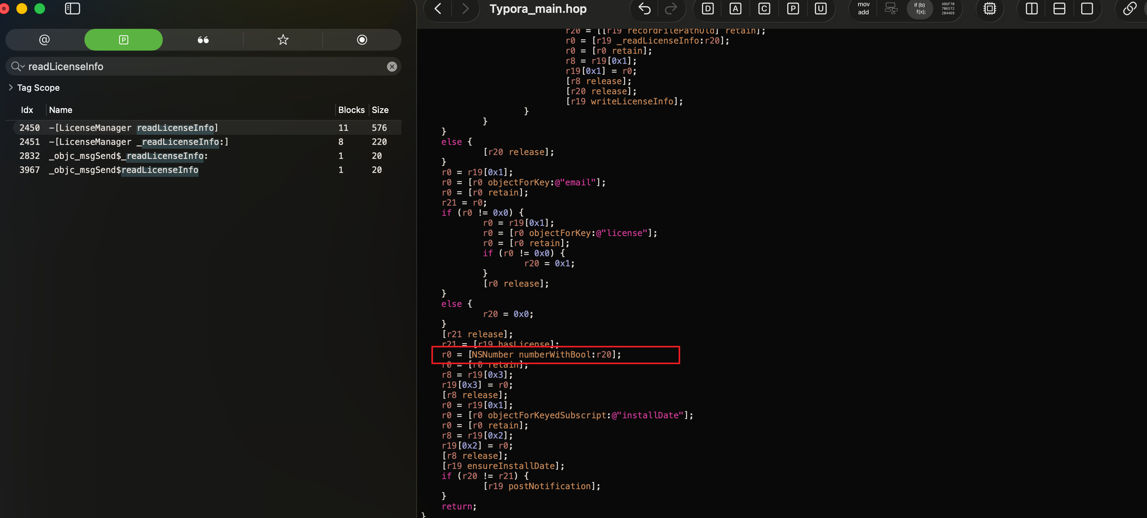Toggle the bottom panel layout icon
1147x518 pixels.
pos(1059,9)
